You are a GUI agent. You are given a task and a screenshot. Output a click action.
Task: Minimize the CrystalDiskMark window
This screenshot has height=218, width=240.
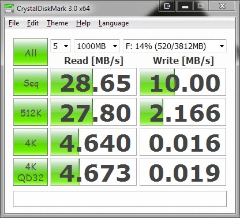(185, 6)
